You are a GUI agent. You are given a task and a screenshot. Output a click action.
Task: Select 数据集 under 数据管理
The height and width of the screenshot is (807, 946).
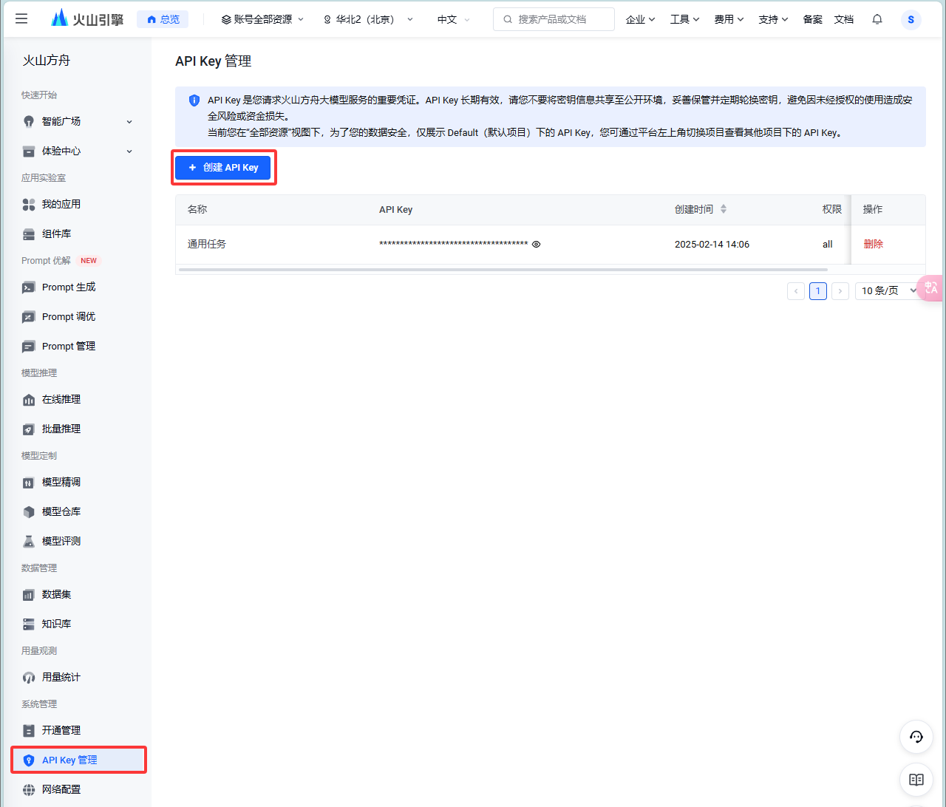pos(55,594)
